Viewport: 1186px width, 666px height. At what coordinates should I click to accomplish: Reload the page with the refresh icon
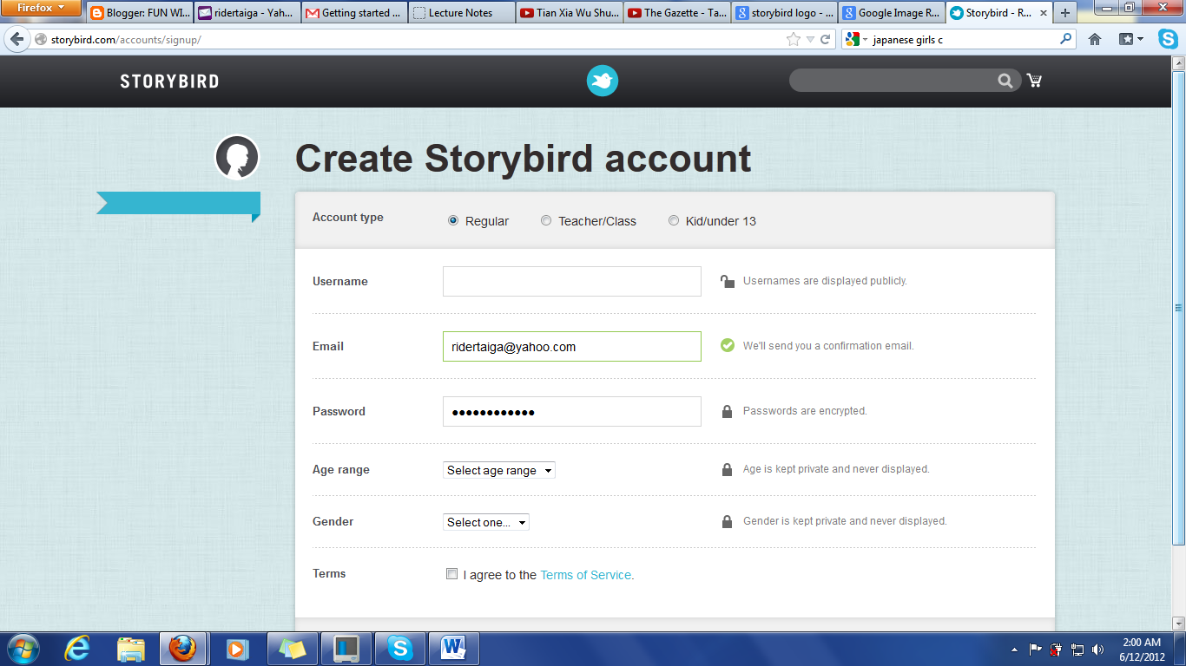(x=826, y=39)
